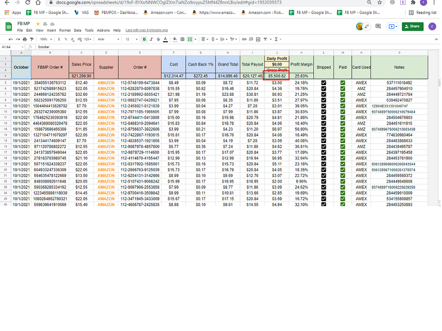Open the vertical align dropdown
Image resolution: width=442 pixels, height=331 pixels.
pyautogui.click(x=214, y=39)
